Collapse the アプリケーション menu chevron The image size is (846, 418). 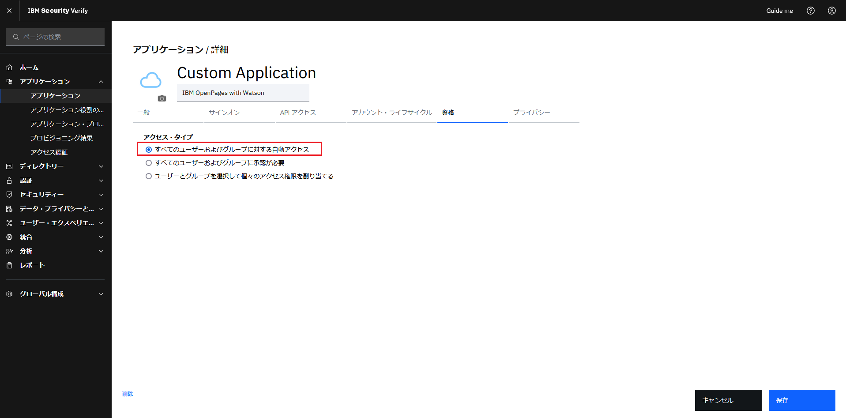[101, 82]
